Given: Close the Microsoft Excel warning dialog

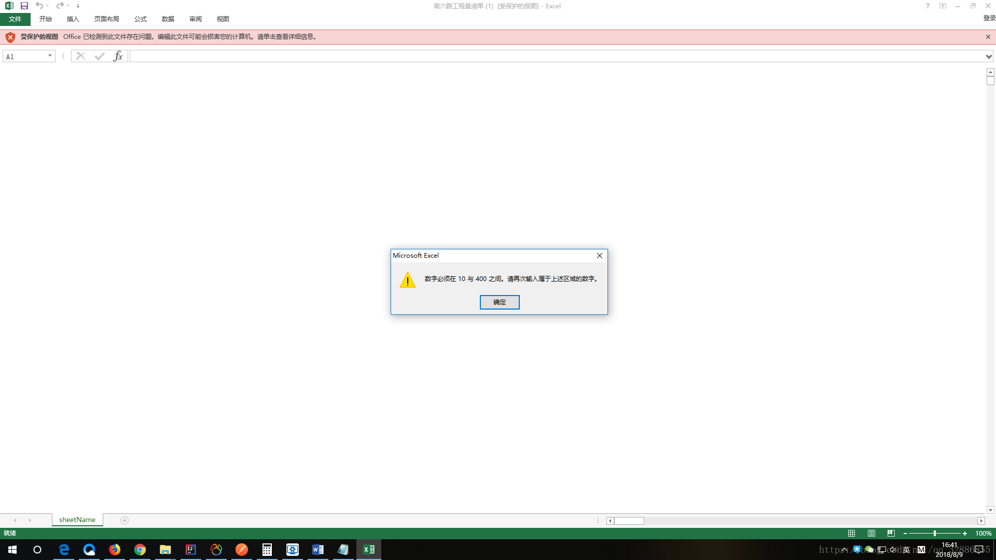Looking at the screenshot, I should (x=600, y=256).
